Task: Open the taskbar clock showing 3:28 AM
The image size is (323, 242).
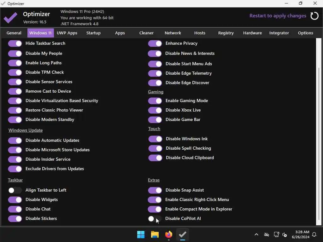Action: [x=301, y=234]
